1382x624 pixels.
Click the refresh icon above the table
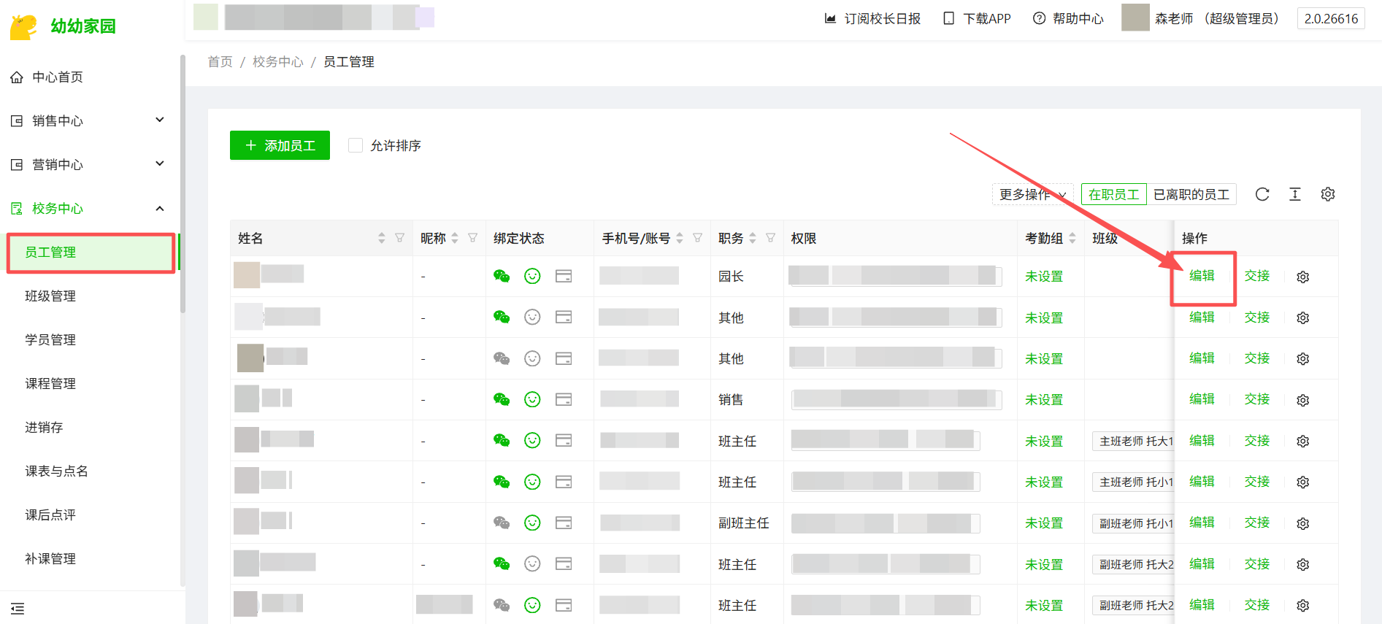1262,194
